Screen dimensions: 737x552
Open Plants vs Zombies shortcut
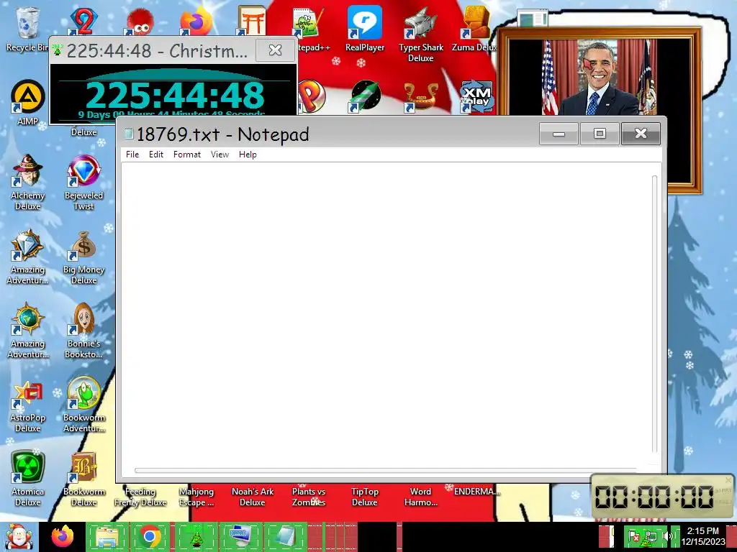click(x=308, y=497)
